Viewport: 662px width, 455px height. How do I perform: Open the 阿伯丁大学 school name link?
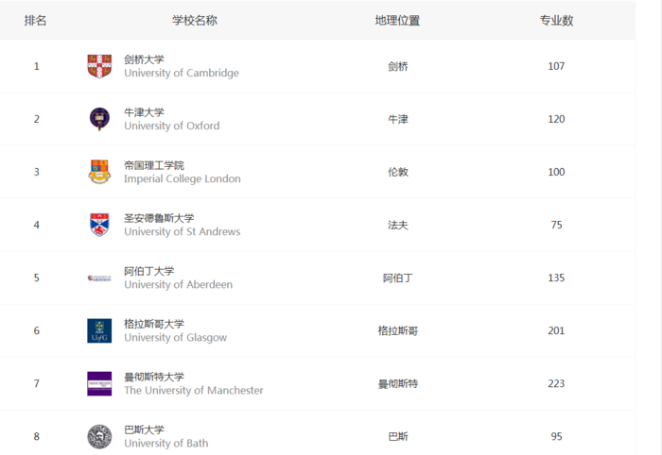coord(149,271)
